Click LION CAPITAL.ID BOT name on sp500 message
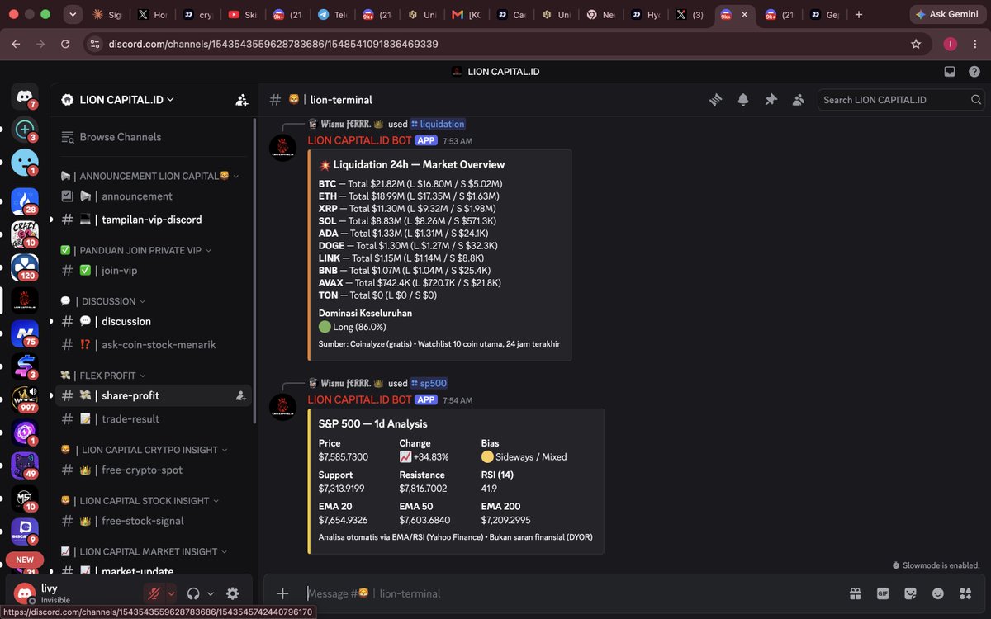 pyautogui.click(x=359, y=399)
